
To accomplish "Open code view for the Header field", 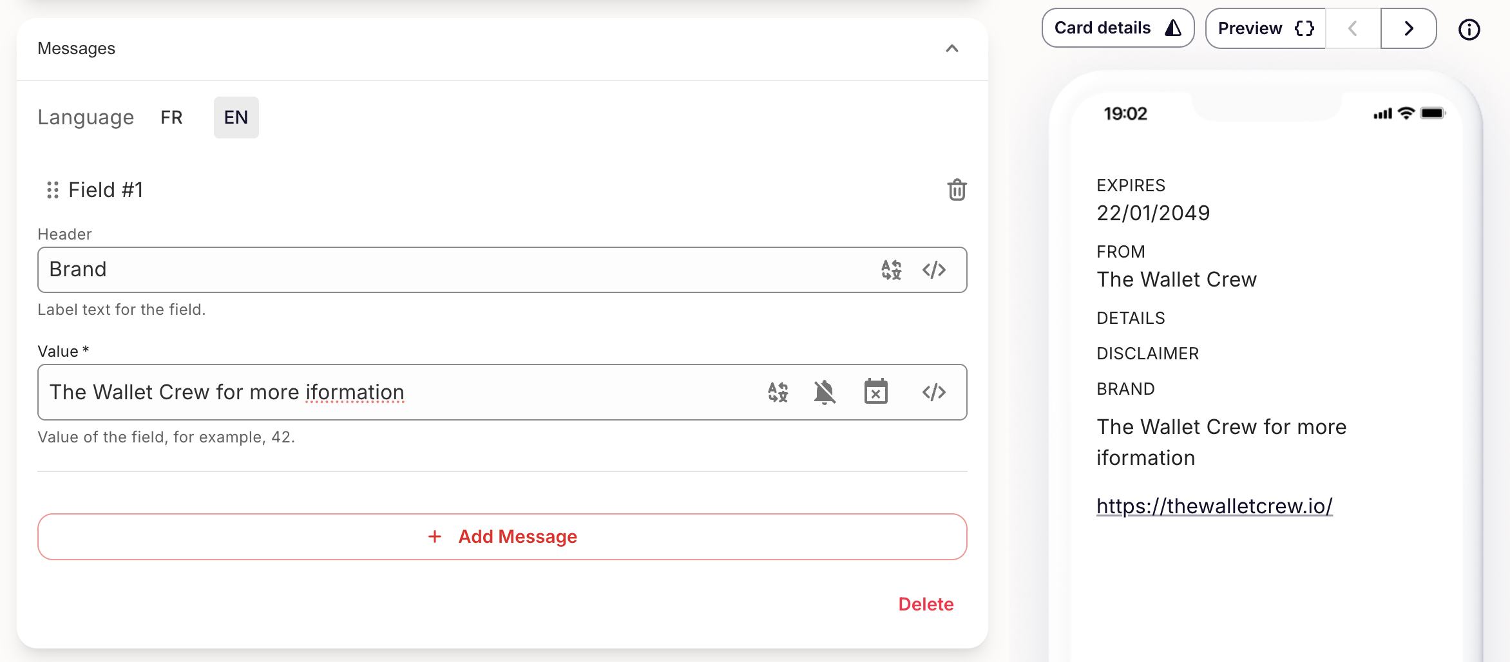I will pos(935,269).
